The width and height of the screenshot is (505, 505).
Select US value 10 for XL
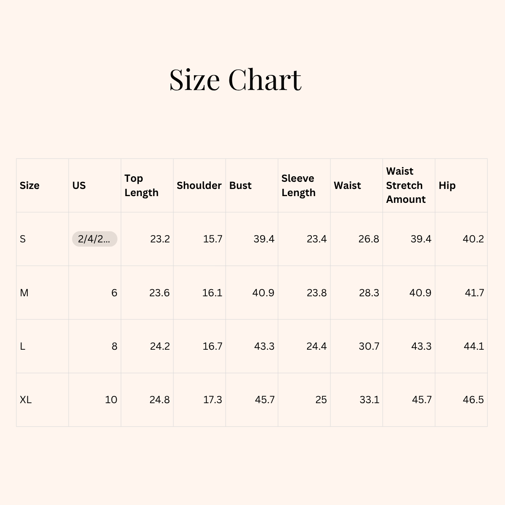coord(111,400)
